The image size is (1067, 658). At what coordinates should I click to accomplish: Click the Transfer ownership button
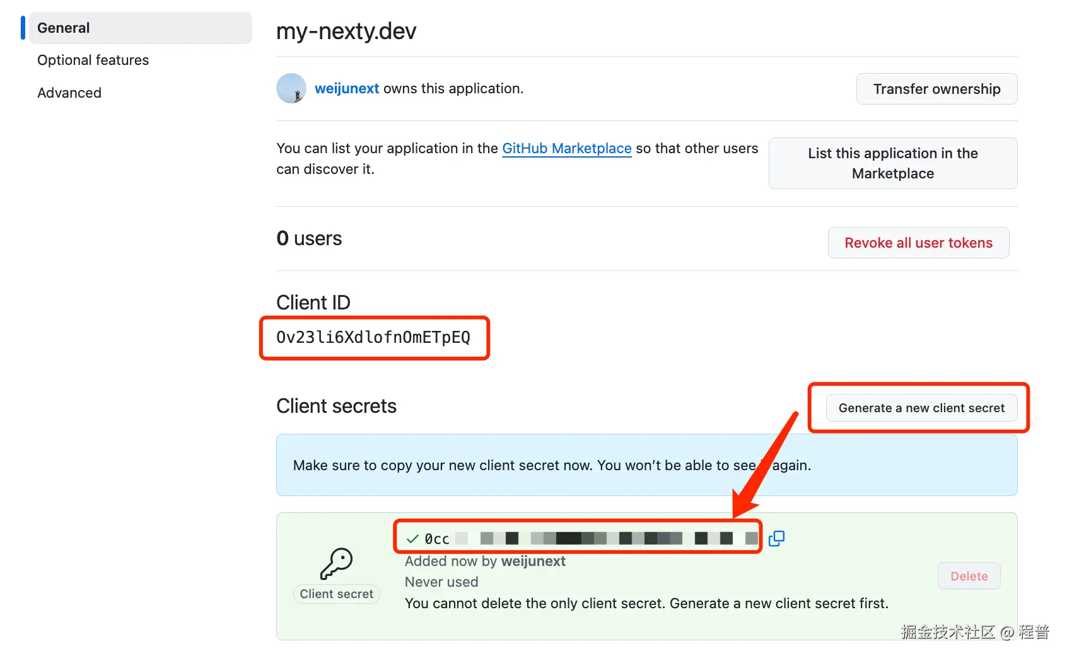pyautogui.click(x=936, y=89)
